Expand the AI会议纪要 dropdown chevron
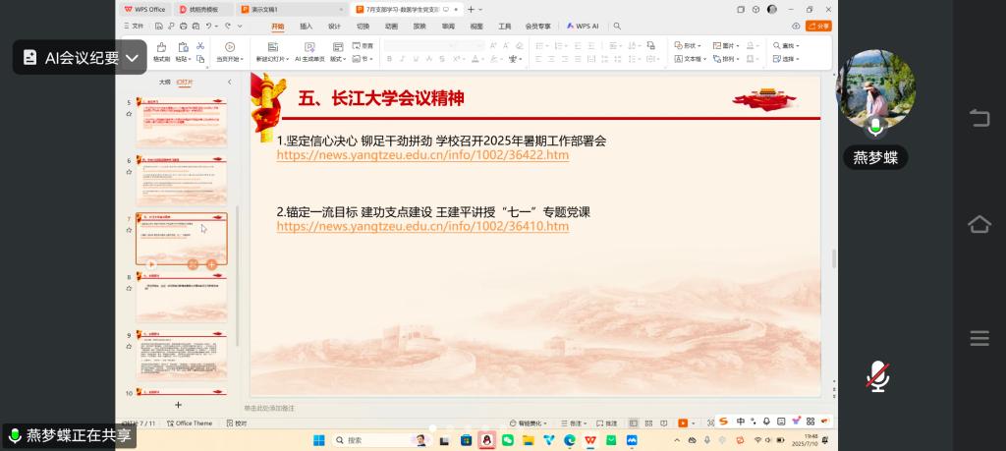This screenshot has height=451, width=1006. 132,58
